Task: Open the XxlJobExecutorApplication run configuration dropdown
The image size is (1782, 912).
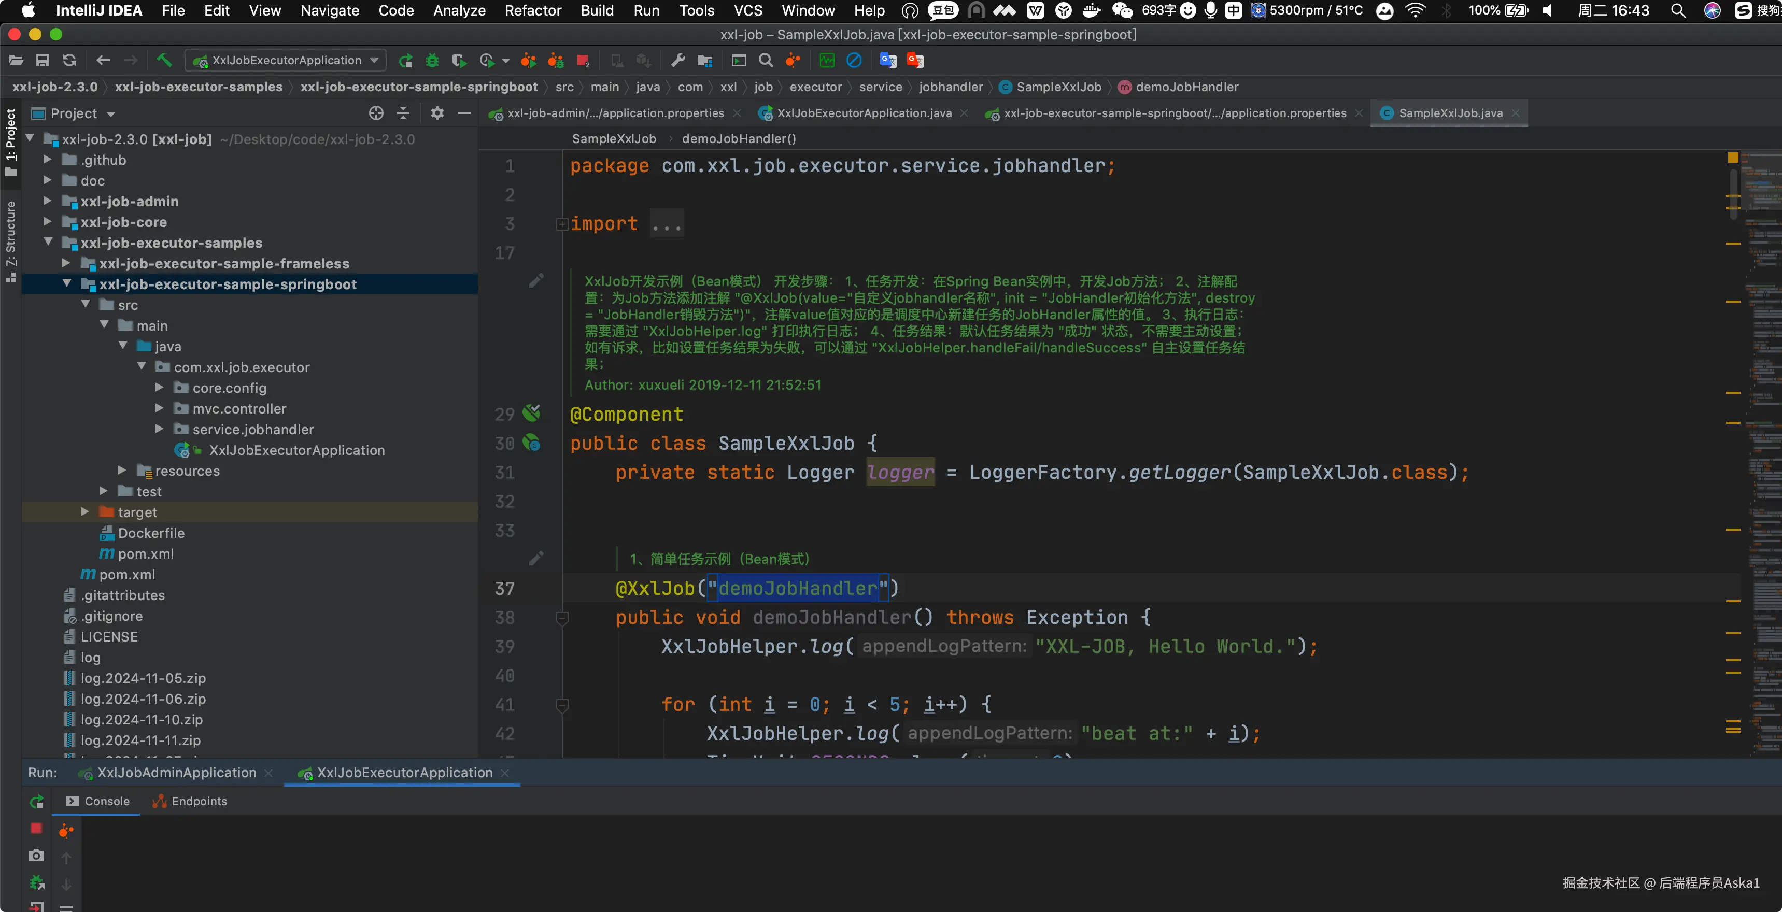Action: [x=286, y=61]
